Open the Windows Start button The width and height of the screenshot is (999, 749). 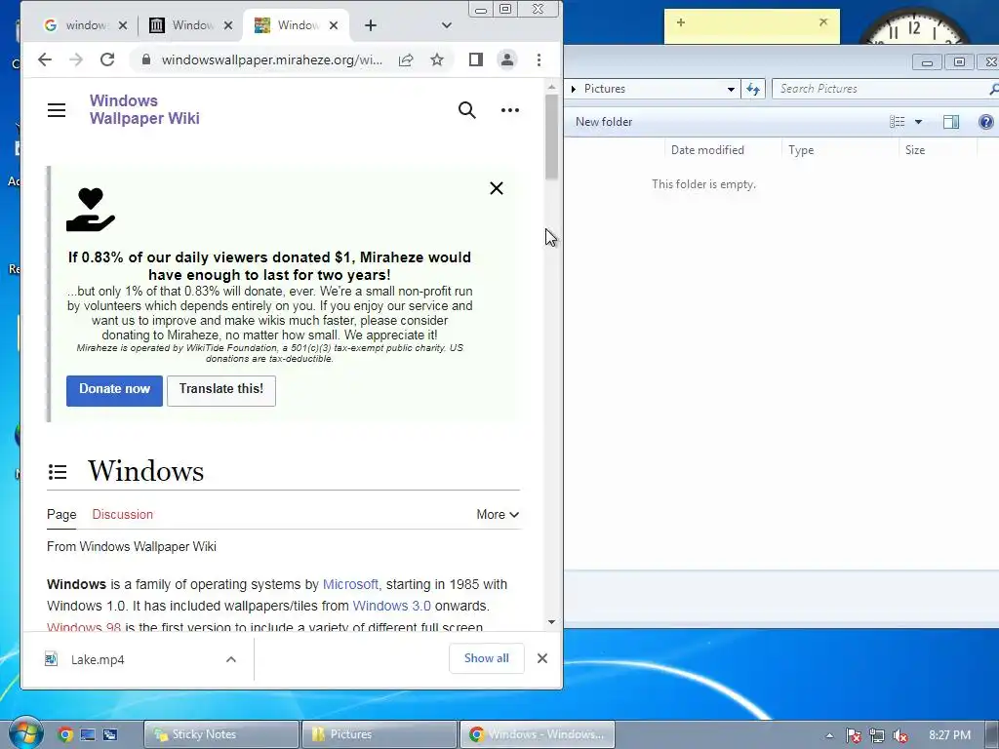[x=26, y=733]
